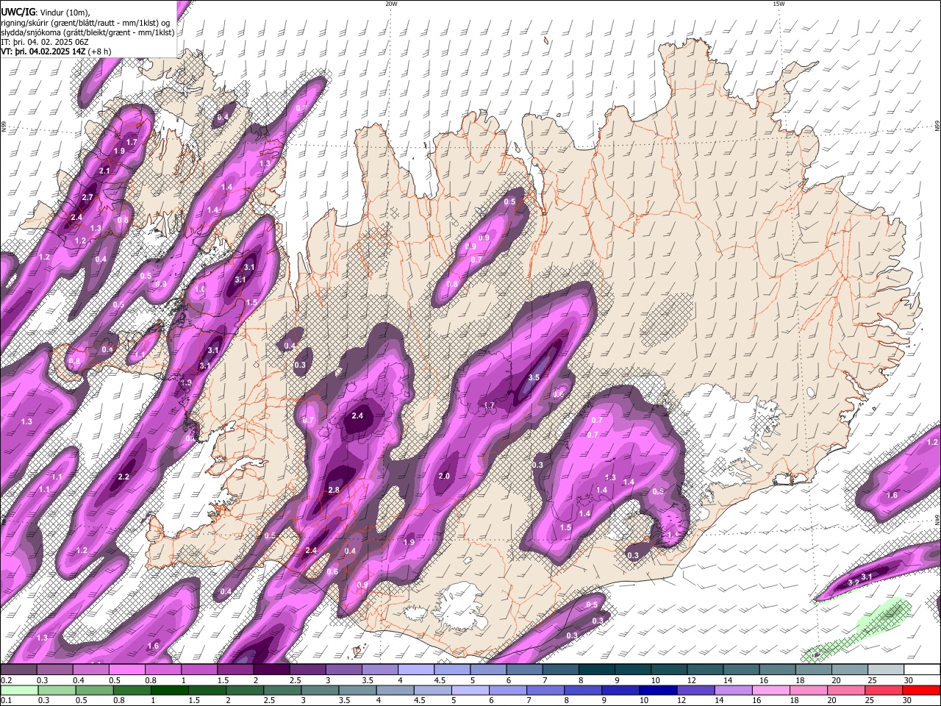Screen dimensions: 941x706
Task: Select upper legend swatch between 3.5 and 4
Action: tap(380, 670)
